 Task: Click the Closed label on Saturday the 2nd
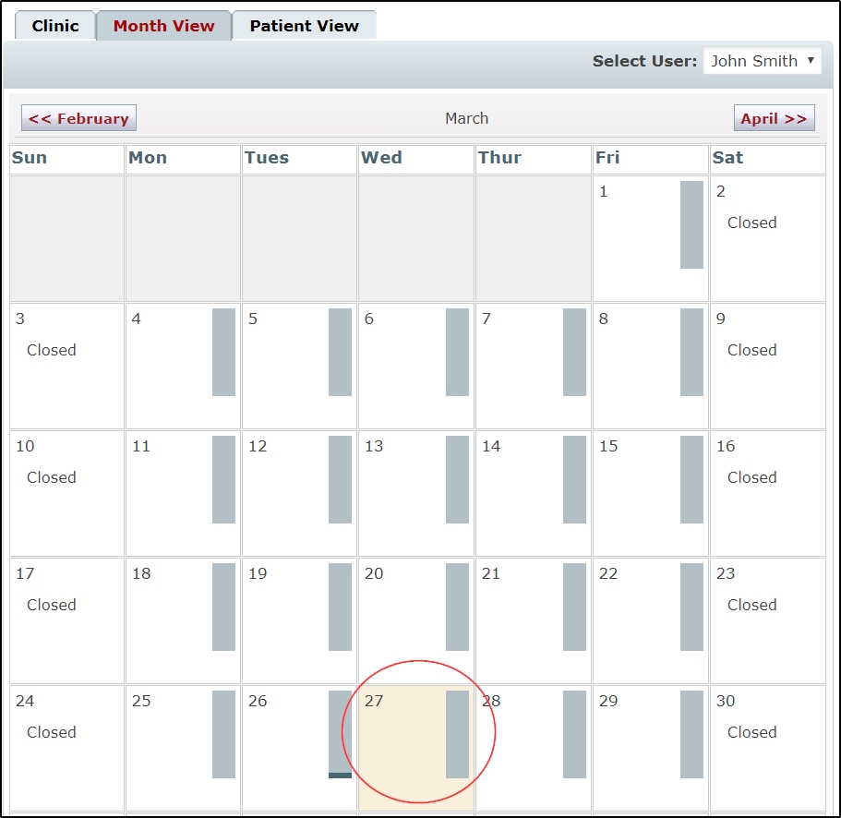(x=752, y=223)
